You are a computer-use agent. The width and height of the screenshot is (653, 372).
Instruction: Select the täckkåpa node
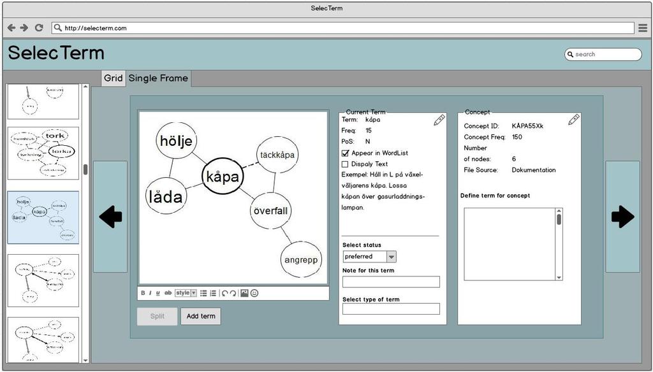(x=277, y=155)
